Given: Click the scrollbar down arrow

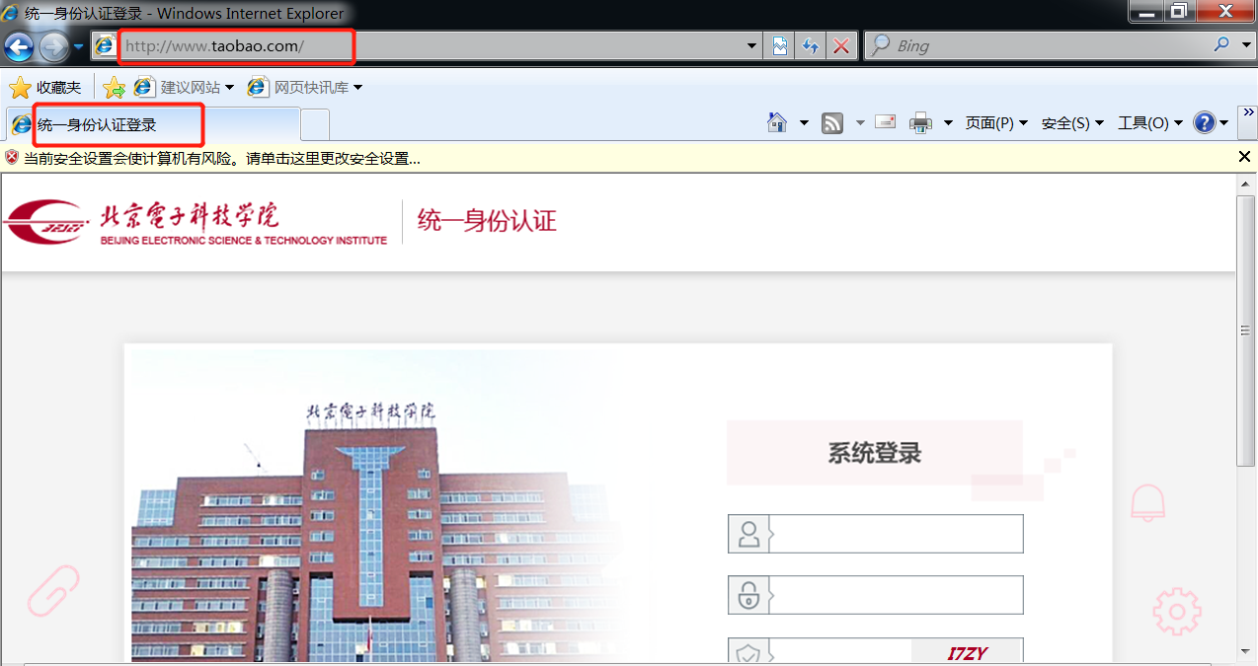Looking at the screenshot, I should [x=1246, y=651].
